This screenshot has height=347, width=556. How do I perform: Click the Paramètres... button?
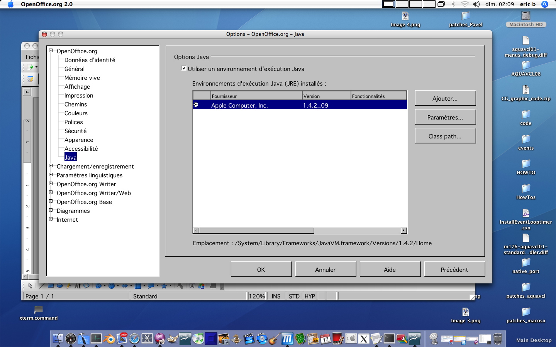click(445, 117)
